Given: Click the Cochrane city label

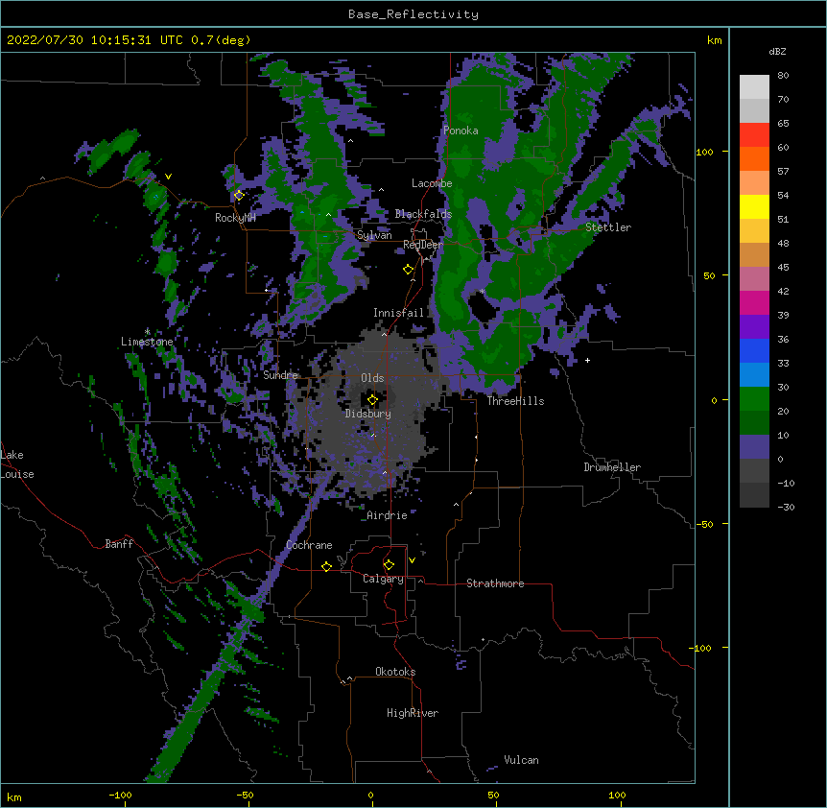Looking at the screenshot, I should (309, 545).
